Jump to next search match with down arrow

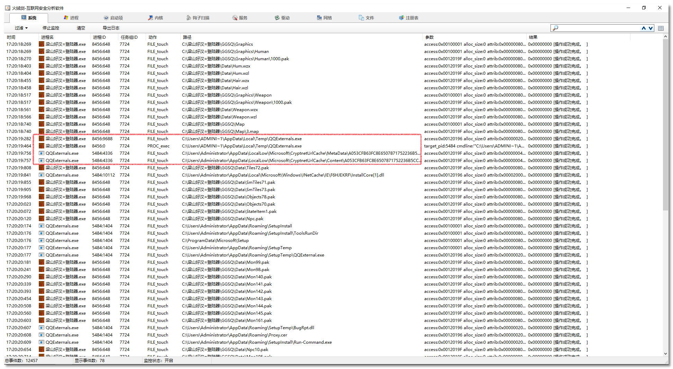click(x=651, y=28)
